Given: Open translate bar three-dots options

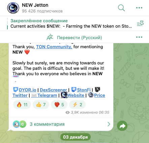Looking at the screenshot, I should pyautogui.click(x=139, y=37).
